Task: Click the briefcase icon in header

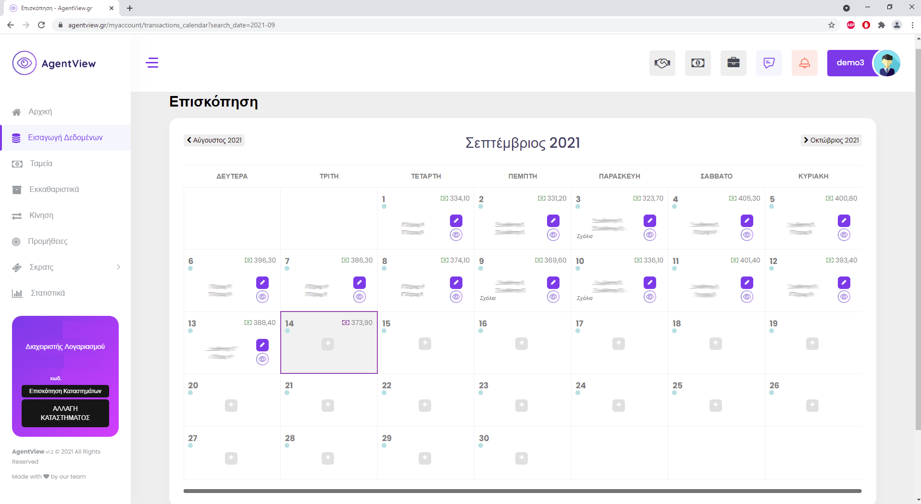Action: coord(733,63)
